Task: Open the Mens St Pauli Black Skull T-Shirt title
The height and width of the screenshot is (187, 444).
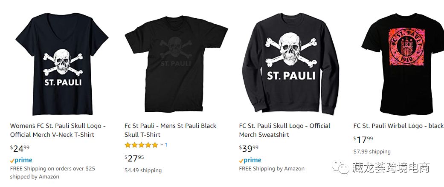Action: pyautogui.click(x=170, y=130)
